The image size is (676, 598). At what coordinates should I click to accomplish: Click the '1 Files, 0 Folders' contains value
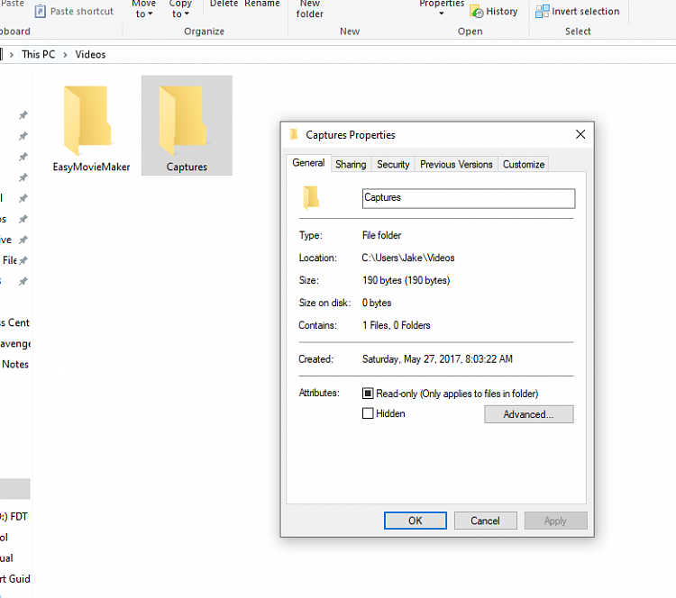(397, 325)
